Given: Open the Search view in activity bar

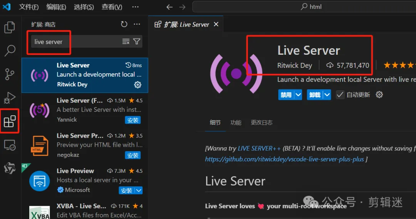Looking at the screenshot, I should pos(10,51).
